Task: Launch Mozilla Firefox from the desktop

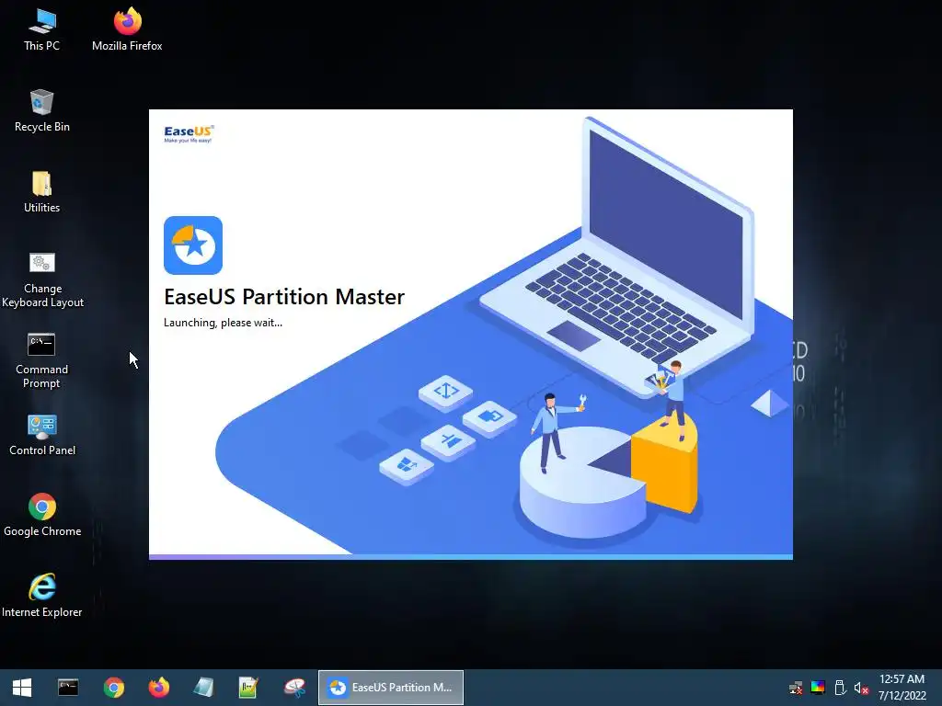Action: click(x=127, y=30)
